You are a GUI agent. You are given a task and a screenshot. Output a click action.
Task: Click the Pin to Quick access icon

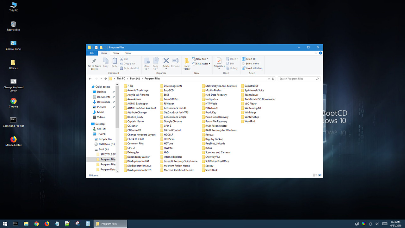pos(94,61)
